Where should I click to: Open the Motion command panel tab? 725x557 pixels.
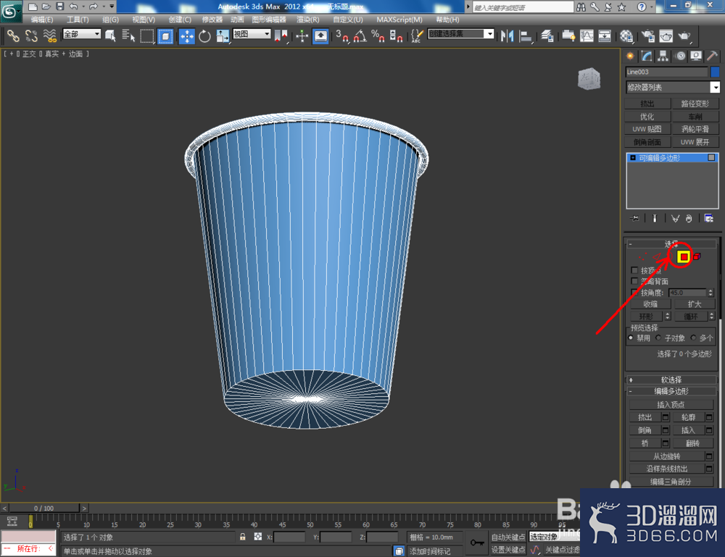pyautogui.click(x=681, y=56)
